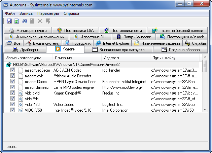Image resolution: width=212 pixels, height=153 pixels.
Task: Open the Службы tab
Action: tap(195, 43)
